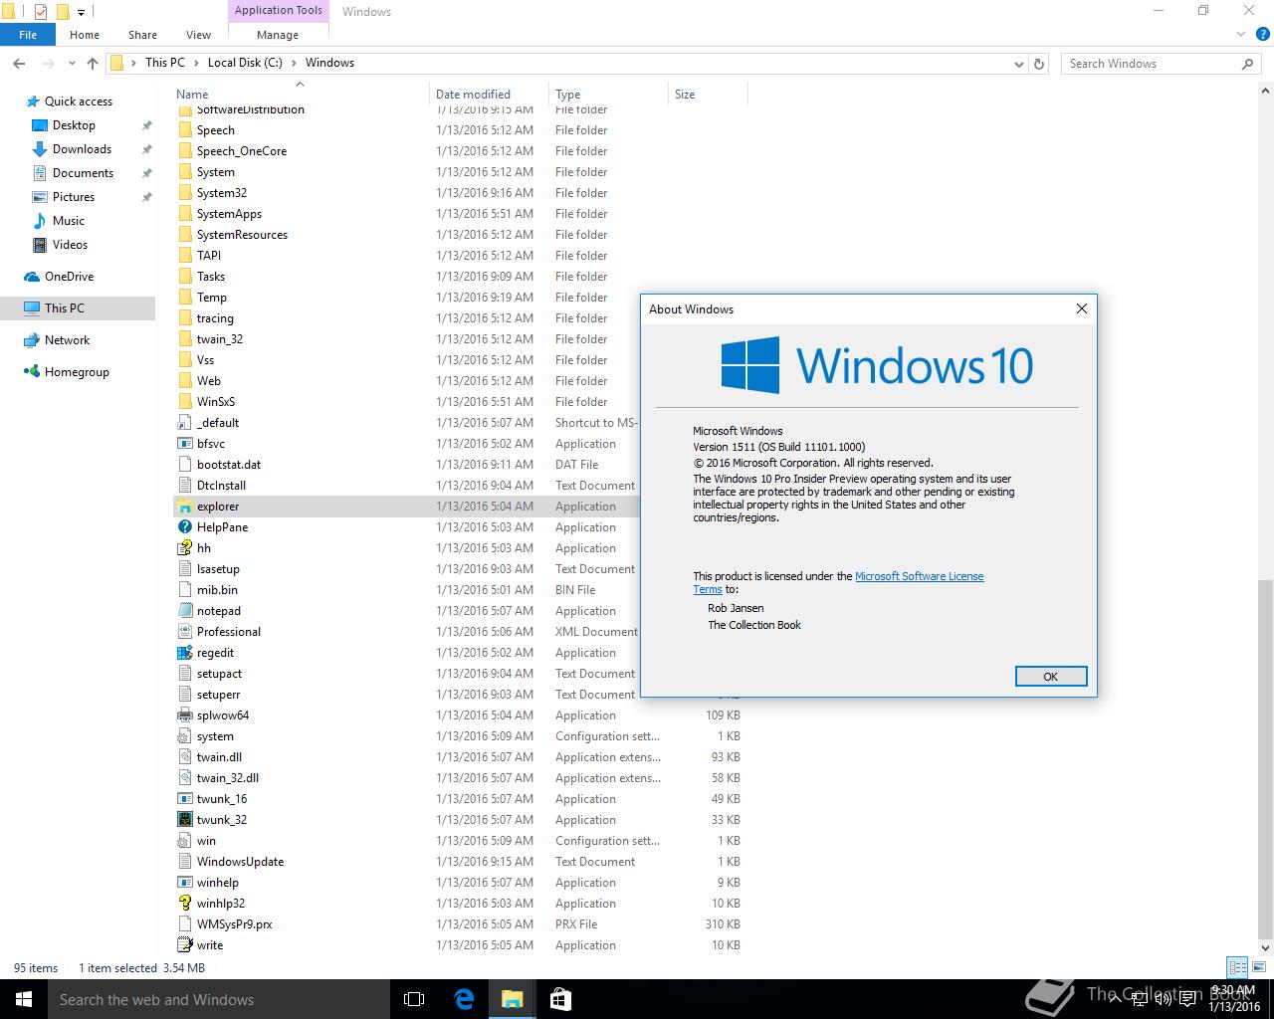Click the Task View taskbar button
The height and width of the screenshot is (1019, 1274).
click(414, 999)
